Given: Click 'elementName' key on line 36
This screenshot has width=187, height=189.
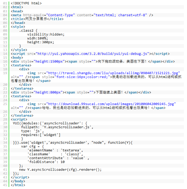Looking at the screenshot, I should (x=41, y=150).
